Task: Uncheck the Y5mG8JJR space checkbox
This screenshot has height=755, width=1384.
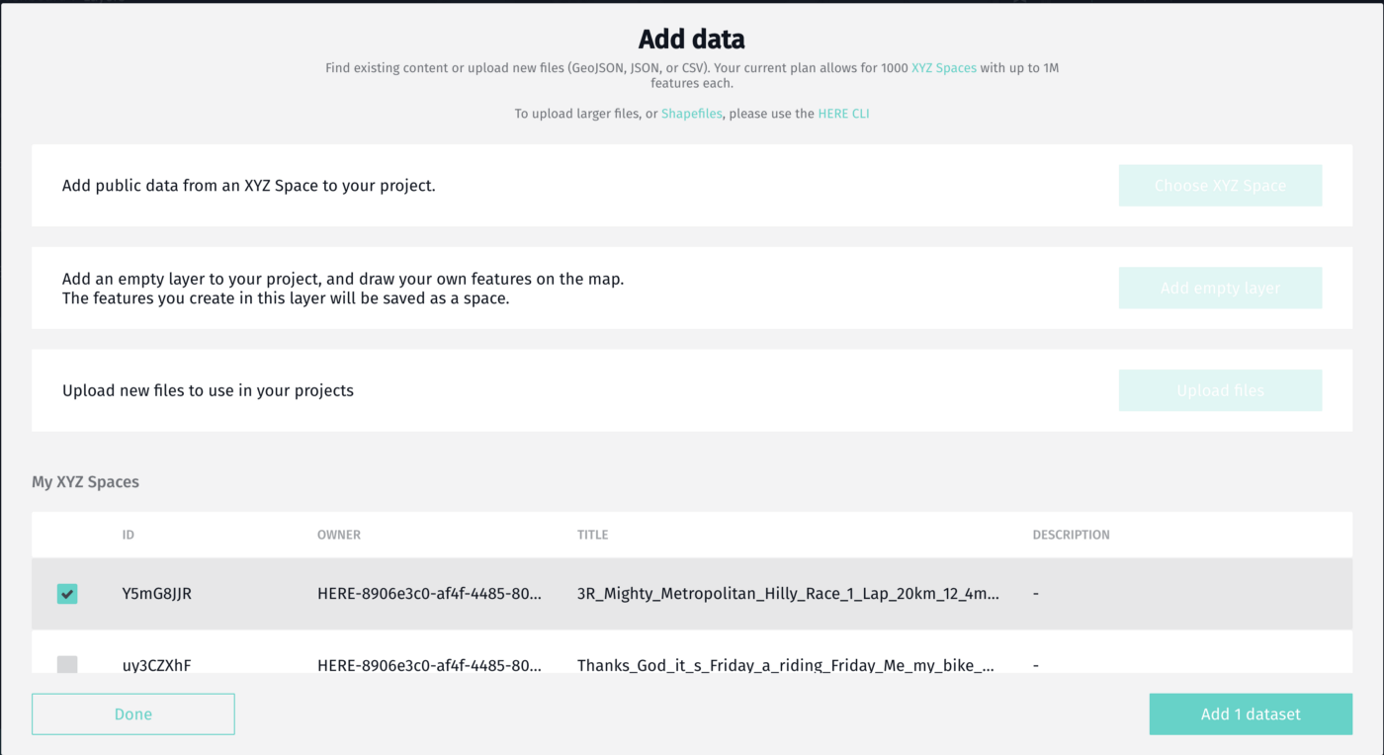Action: pos(67,594)
